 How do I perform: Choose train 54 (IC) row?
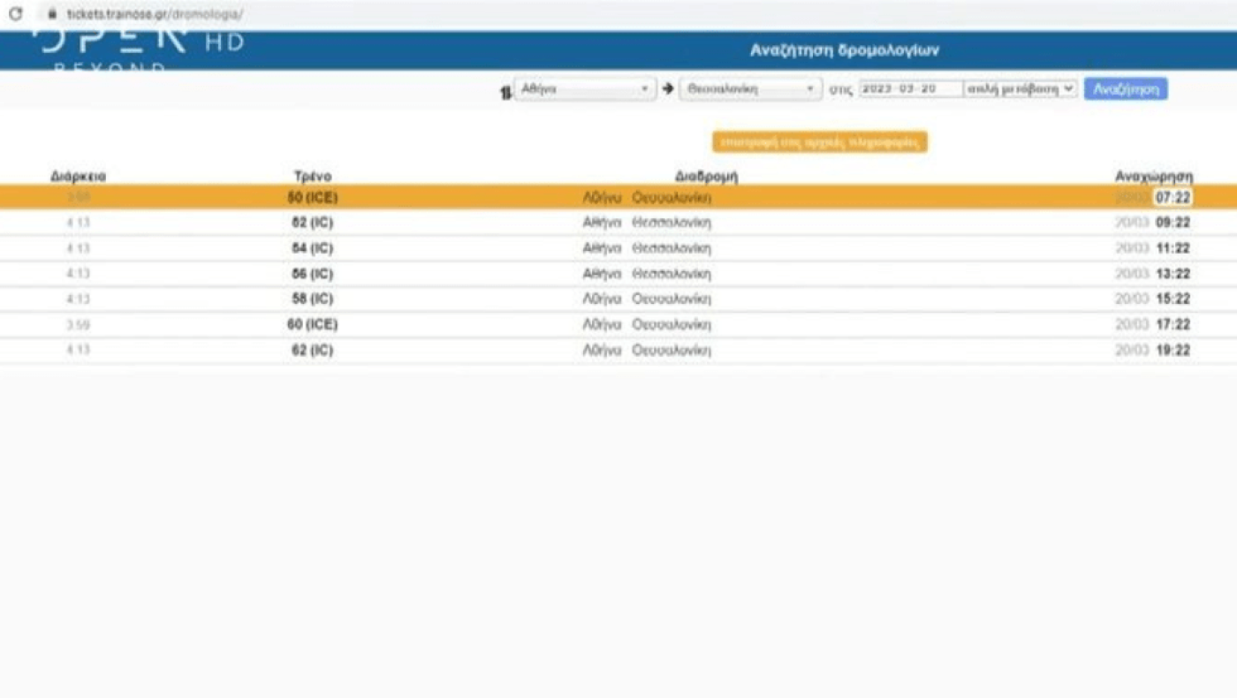313,248
